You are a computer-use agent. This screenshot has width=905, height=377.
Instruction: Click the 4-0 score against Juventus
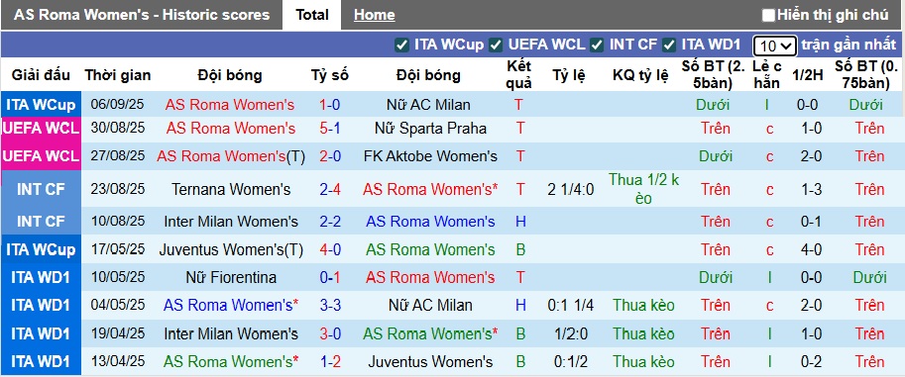[x=329, y=249]
